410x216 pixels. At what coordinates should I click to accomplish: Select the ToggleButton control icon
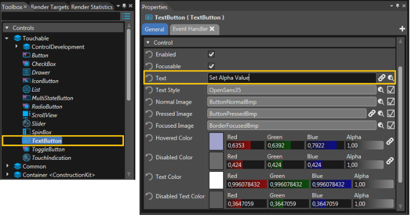pos(26,149)
